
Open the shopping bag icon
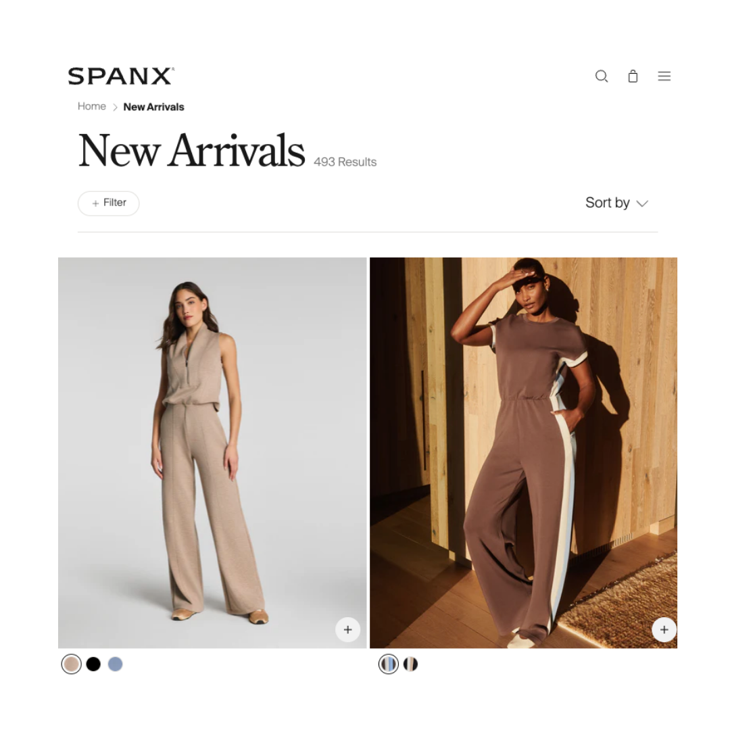pos(633,76)
